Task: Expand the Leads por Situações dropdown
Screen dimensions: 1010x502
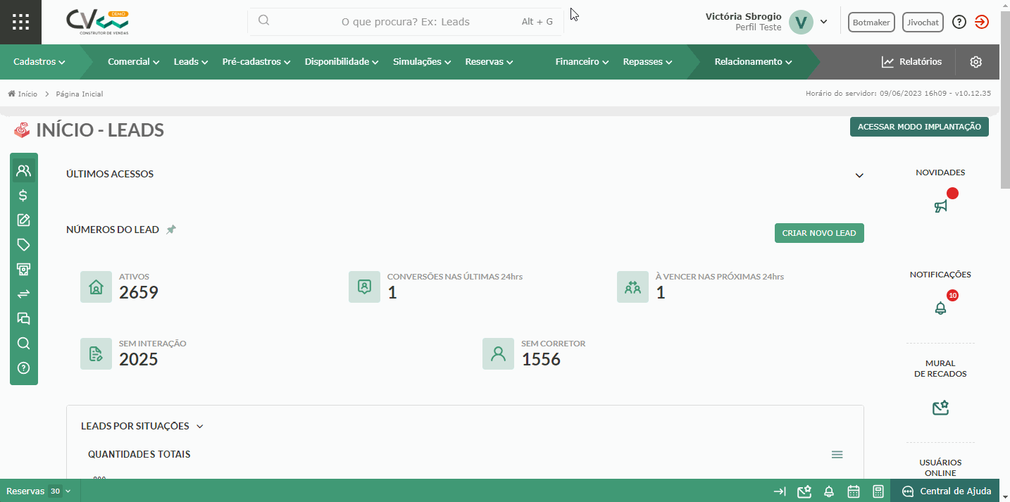Action: pos(200,427)
